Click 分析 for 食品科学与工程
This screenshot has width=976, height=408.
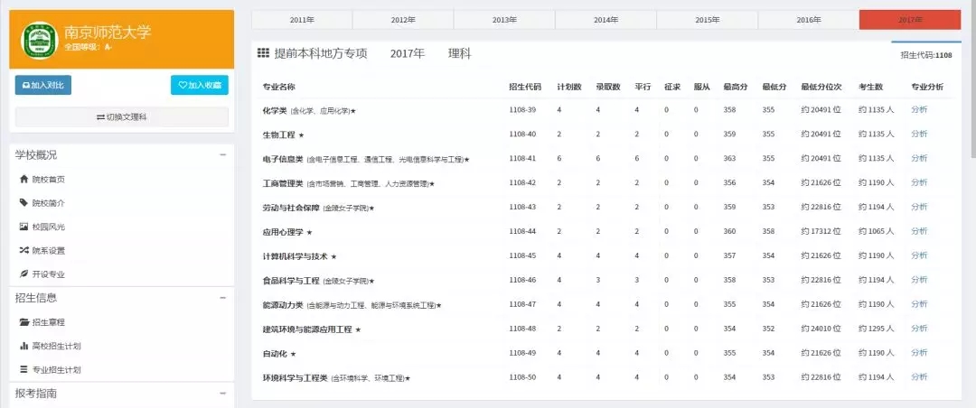click(919, 280)
